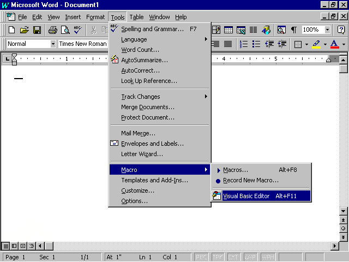Image resolution: width=349 pixels, height=262 pixels.
Task: Open the View menu
Action: coord(53,17)
